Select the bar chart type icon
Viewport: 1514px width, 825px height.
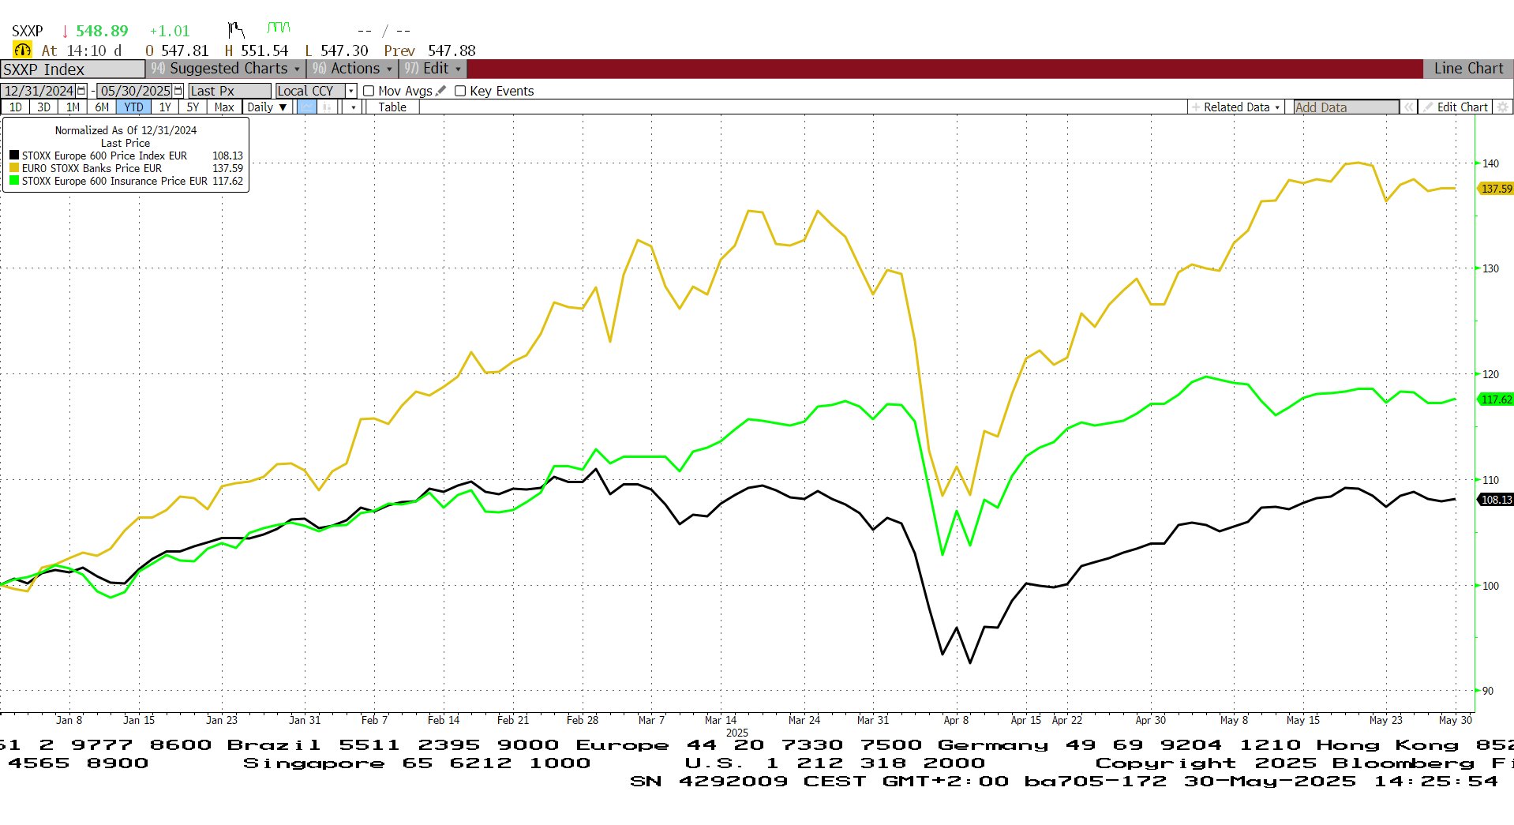tap(328, 107)
